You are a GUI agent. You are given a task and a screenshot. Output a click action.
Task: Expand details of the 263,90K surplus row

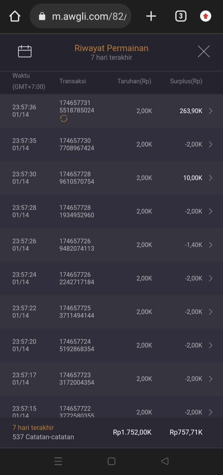[211, 111]
